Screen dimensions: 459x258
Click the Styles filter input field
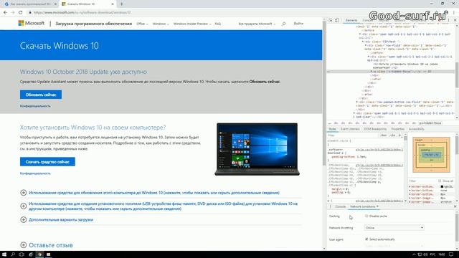[353, 135]
